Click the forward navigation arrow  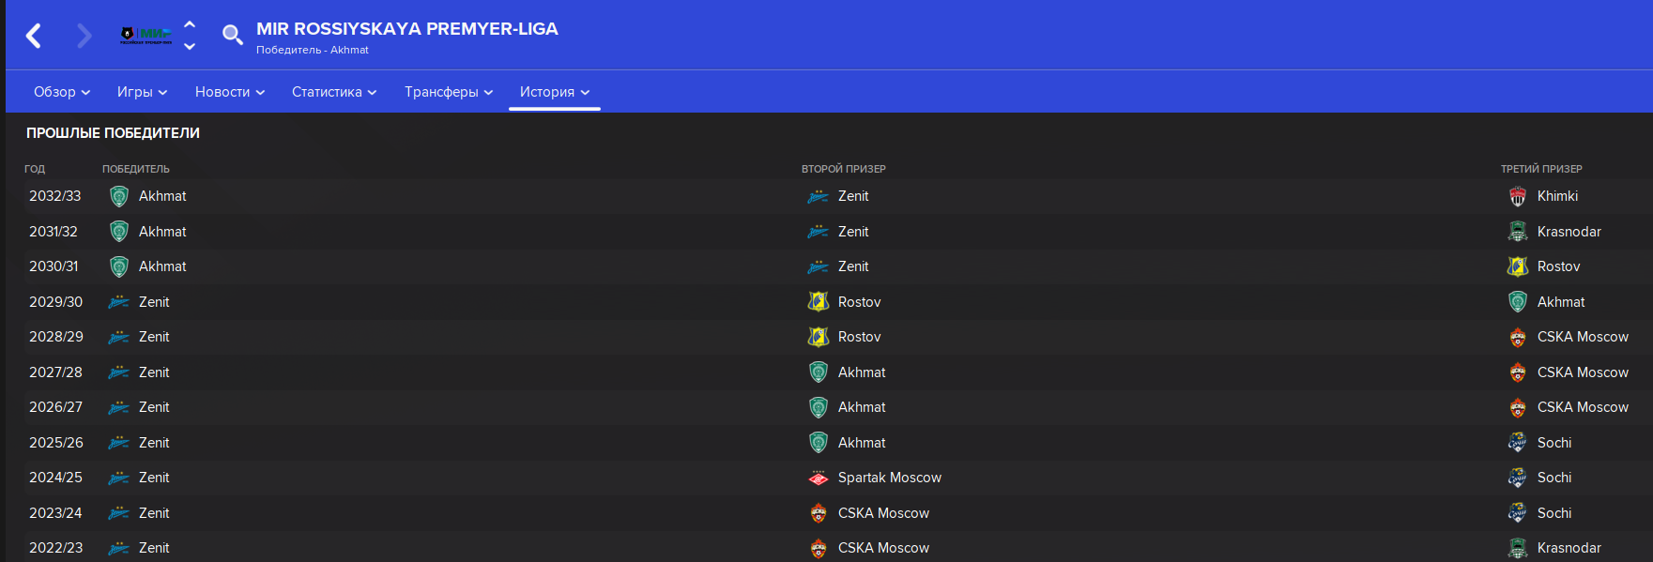[x=84, y=36]
